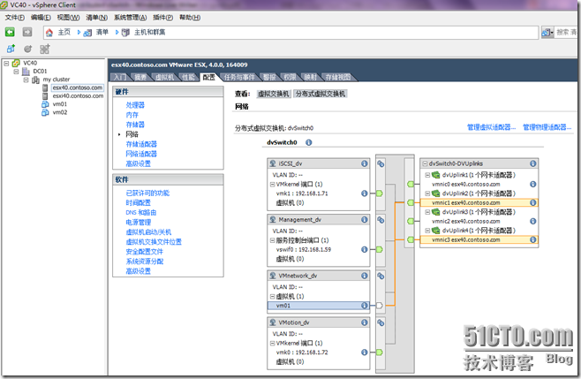The width and height of the screenshot is (581, 379).
Task: Collapse VMkernel 端口 (1) under iSCSI_dv
Action: [x=272, y=185]
